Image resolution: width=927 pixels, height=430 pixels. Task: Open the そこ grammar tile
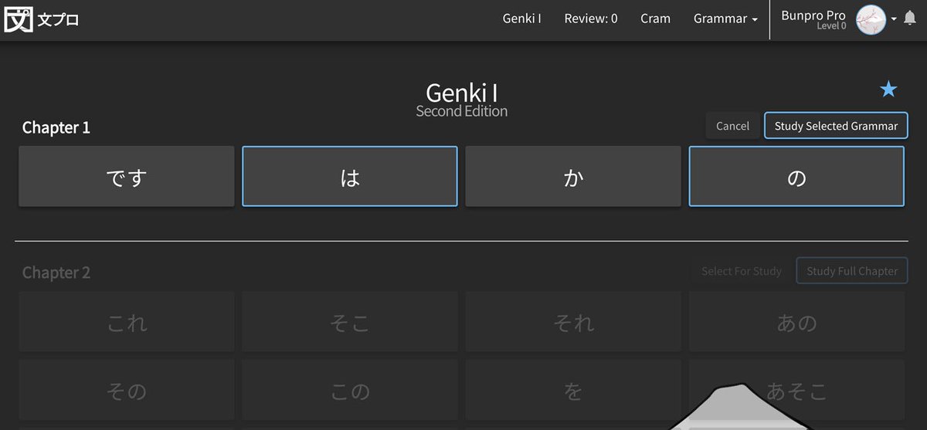point(350,322)
